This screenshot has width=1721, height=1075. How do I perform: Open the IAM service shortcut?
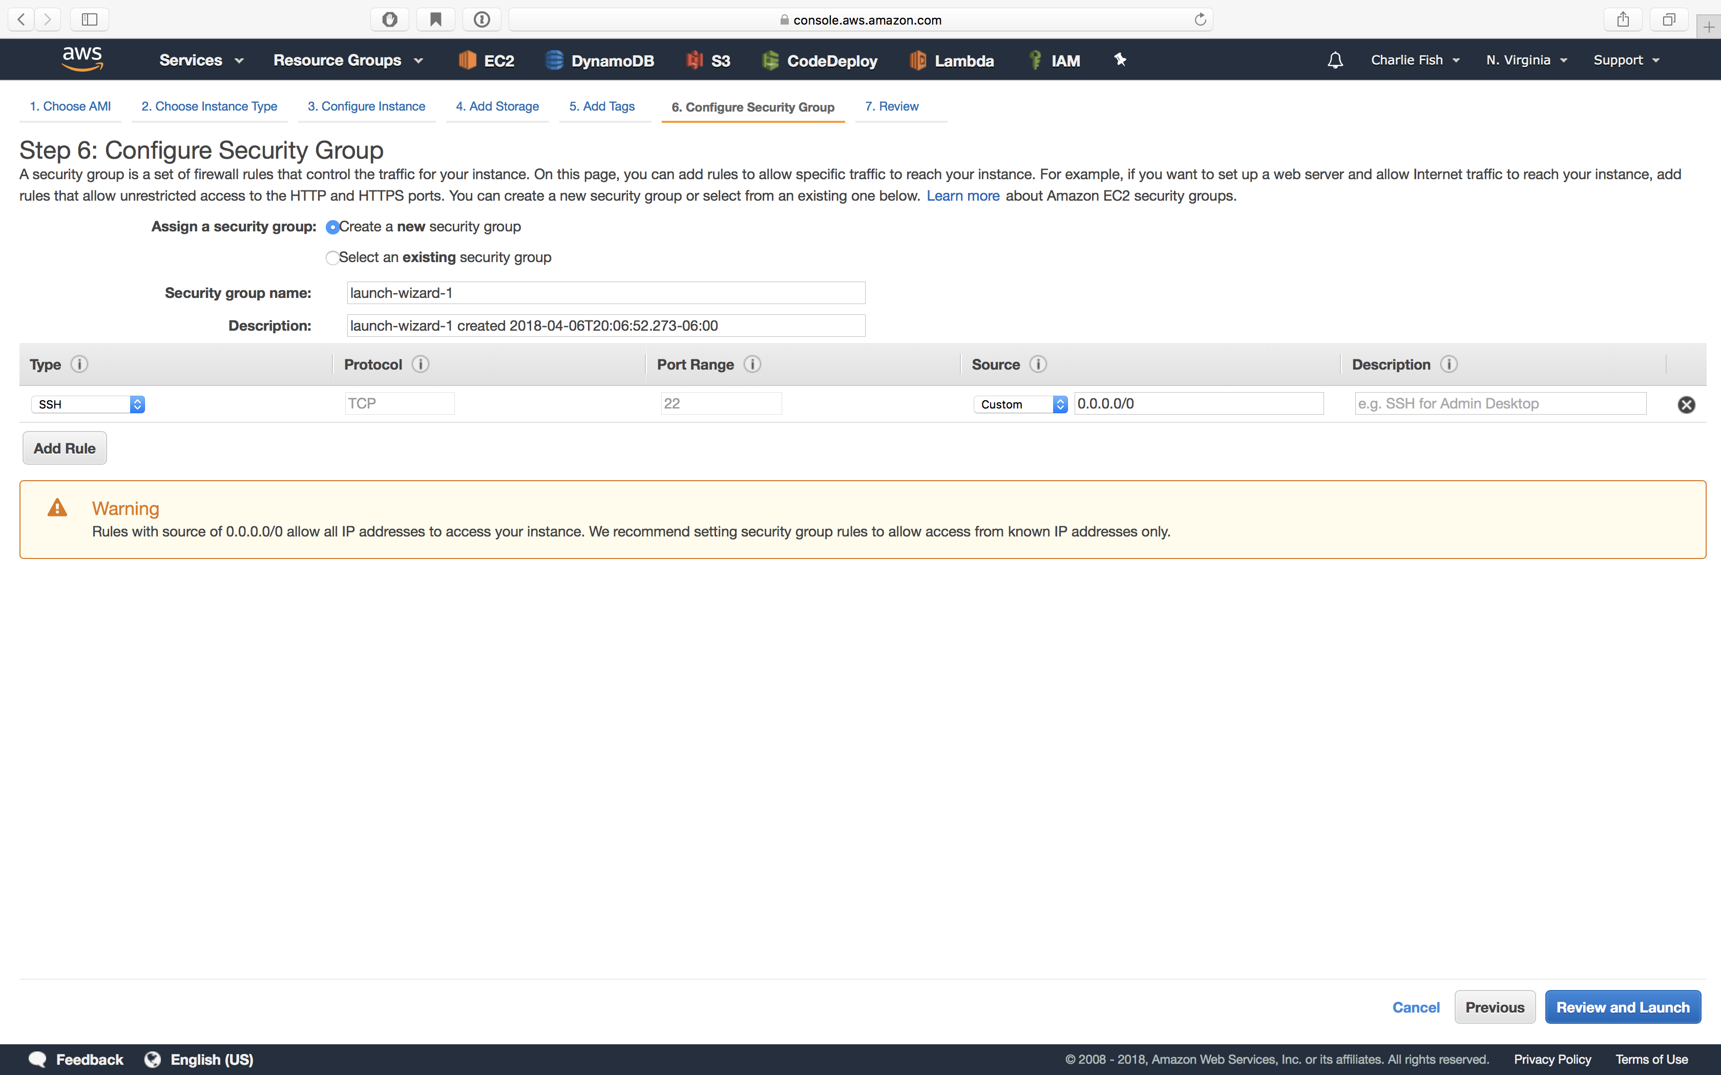coord(1055,60)
